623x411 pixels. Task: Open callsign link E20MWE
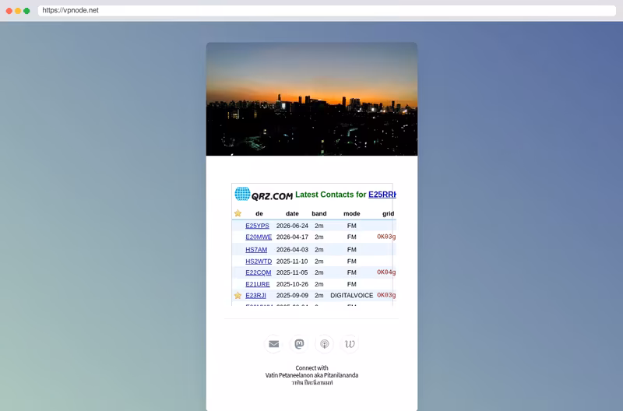[x=259, y=237]
